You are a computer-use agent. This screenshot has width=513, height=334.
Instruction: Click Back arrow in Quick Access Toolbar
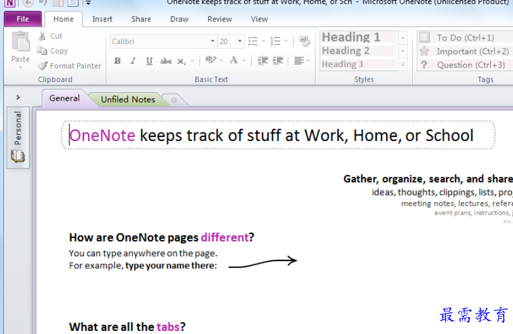click(x=29, y=3)
